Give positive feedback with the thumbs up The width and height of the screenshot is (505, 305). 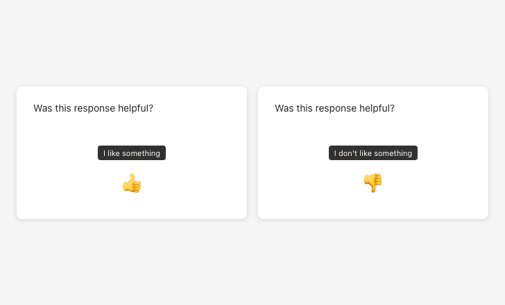pyautogui.click(x=132, y=183)
